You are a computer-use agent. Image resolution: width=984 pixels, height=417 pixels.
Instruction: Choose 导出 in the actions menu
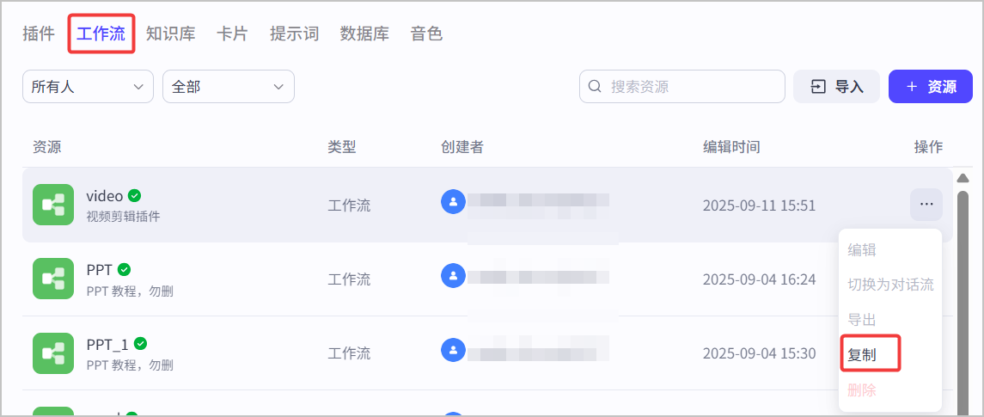click(862, 321)
